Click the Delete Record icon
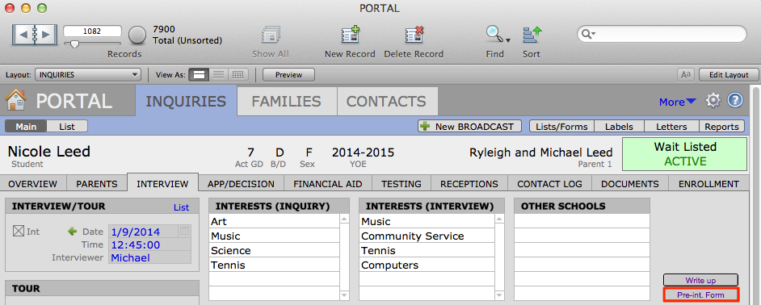Image resolution: width=761 pixels, height=305 pixels. pyautogui.click(x=414, y=36)
